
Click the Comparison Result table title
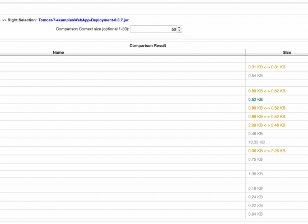pyautogui.click(x=148, y=45)
